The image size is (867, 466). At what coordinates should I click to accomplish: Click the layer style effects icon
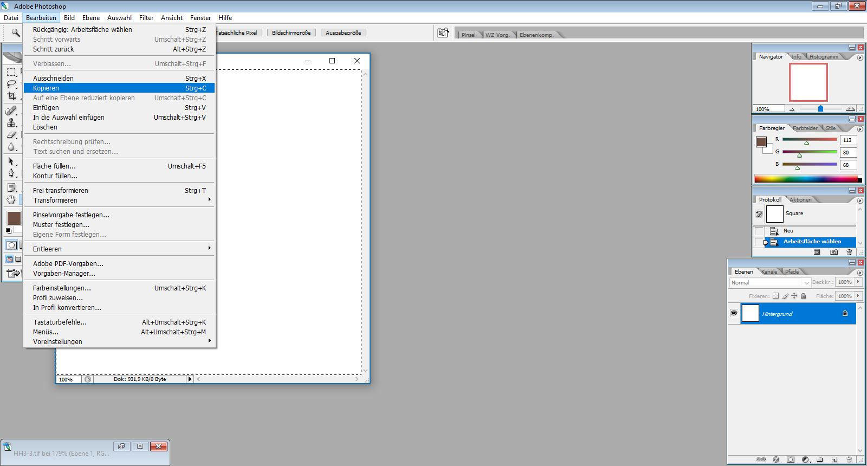[776, 459]
